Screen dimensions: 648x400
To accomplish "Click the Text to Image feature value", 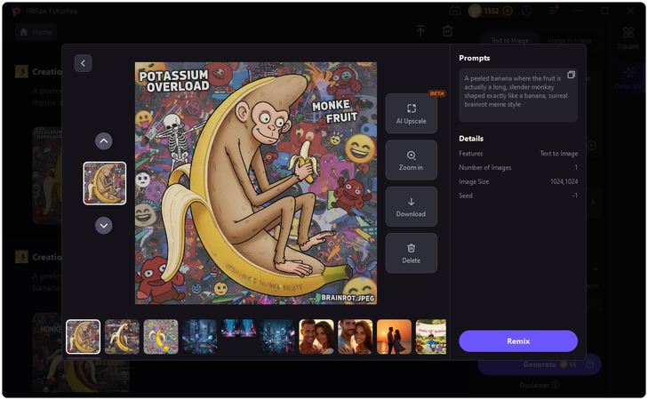I will click(x=559, y=153).
